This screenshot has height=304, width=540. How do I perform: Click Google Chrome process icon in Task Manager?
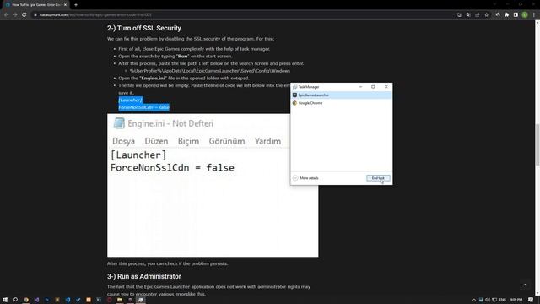coord(294,103)
